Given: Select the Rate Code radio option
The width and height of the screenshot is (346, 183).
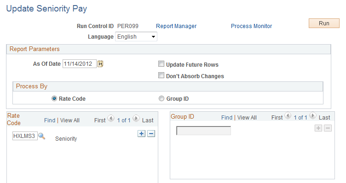Looking at the screenshot, I should coord(54,98).
